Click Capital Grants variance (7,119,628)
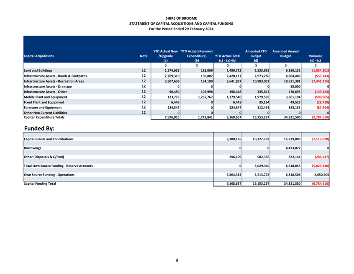The width and height of the screenshot is (354, 274). [321, 139]
